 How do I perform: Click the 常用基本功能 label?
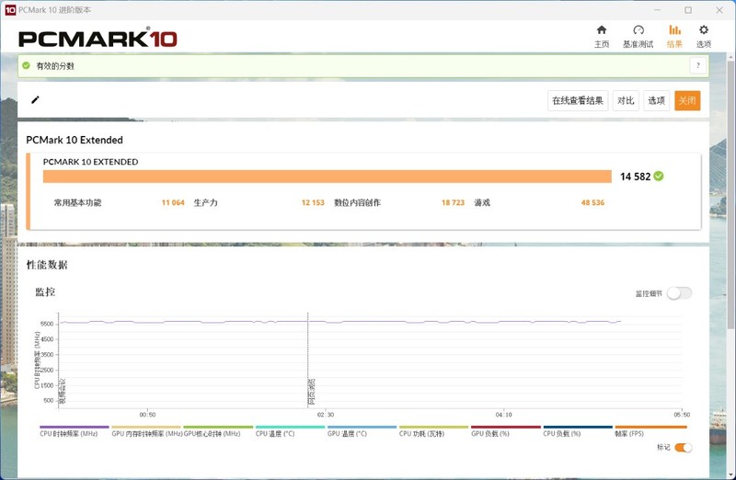point(77,202)
